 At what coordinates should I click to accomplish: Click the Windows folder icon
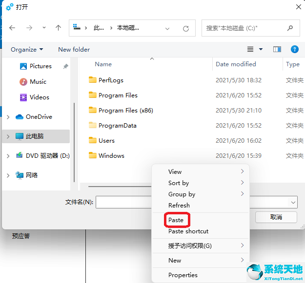coord(93,155)
